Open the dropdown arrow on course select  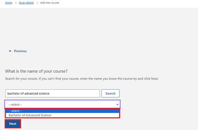(x=117, y=105)
